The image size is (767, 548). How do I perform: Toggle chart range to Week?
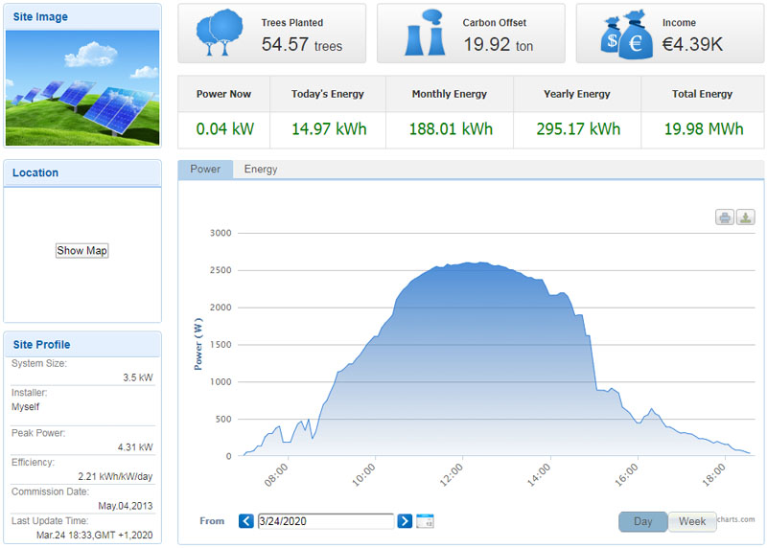(x=692, y=521)
